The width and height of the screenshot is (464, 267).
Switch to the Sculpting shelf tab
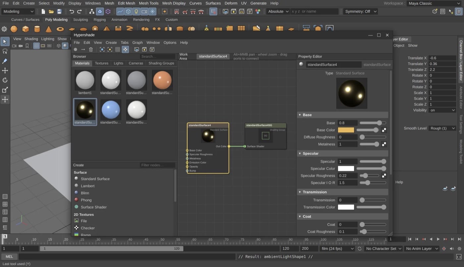(81, 20)
